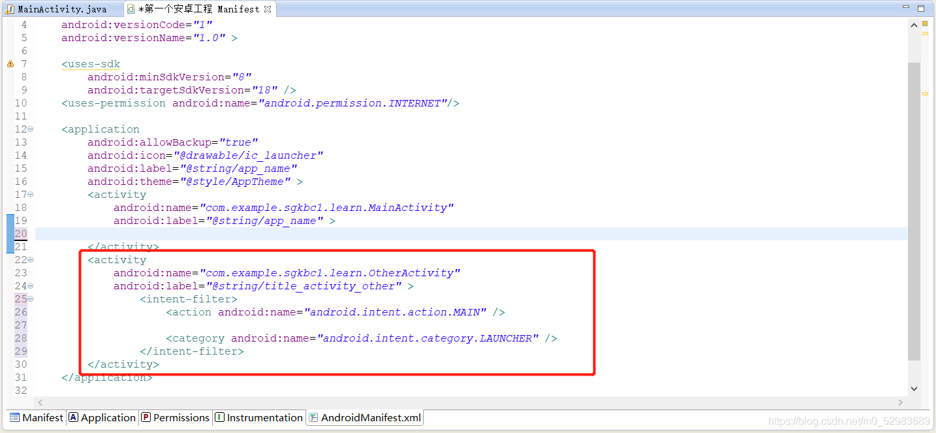Click the "@drawable/ic_launcher" value
This screenshot has width=936, height=433.
[x=248, y=155]
